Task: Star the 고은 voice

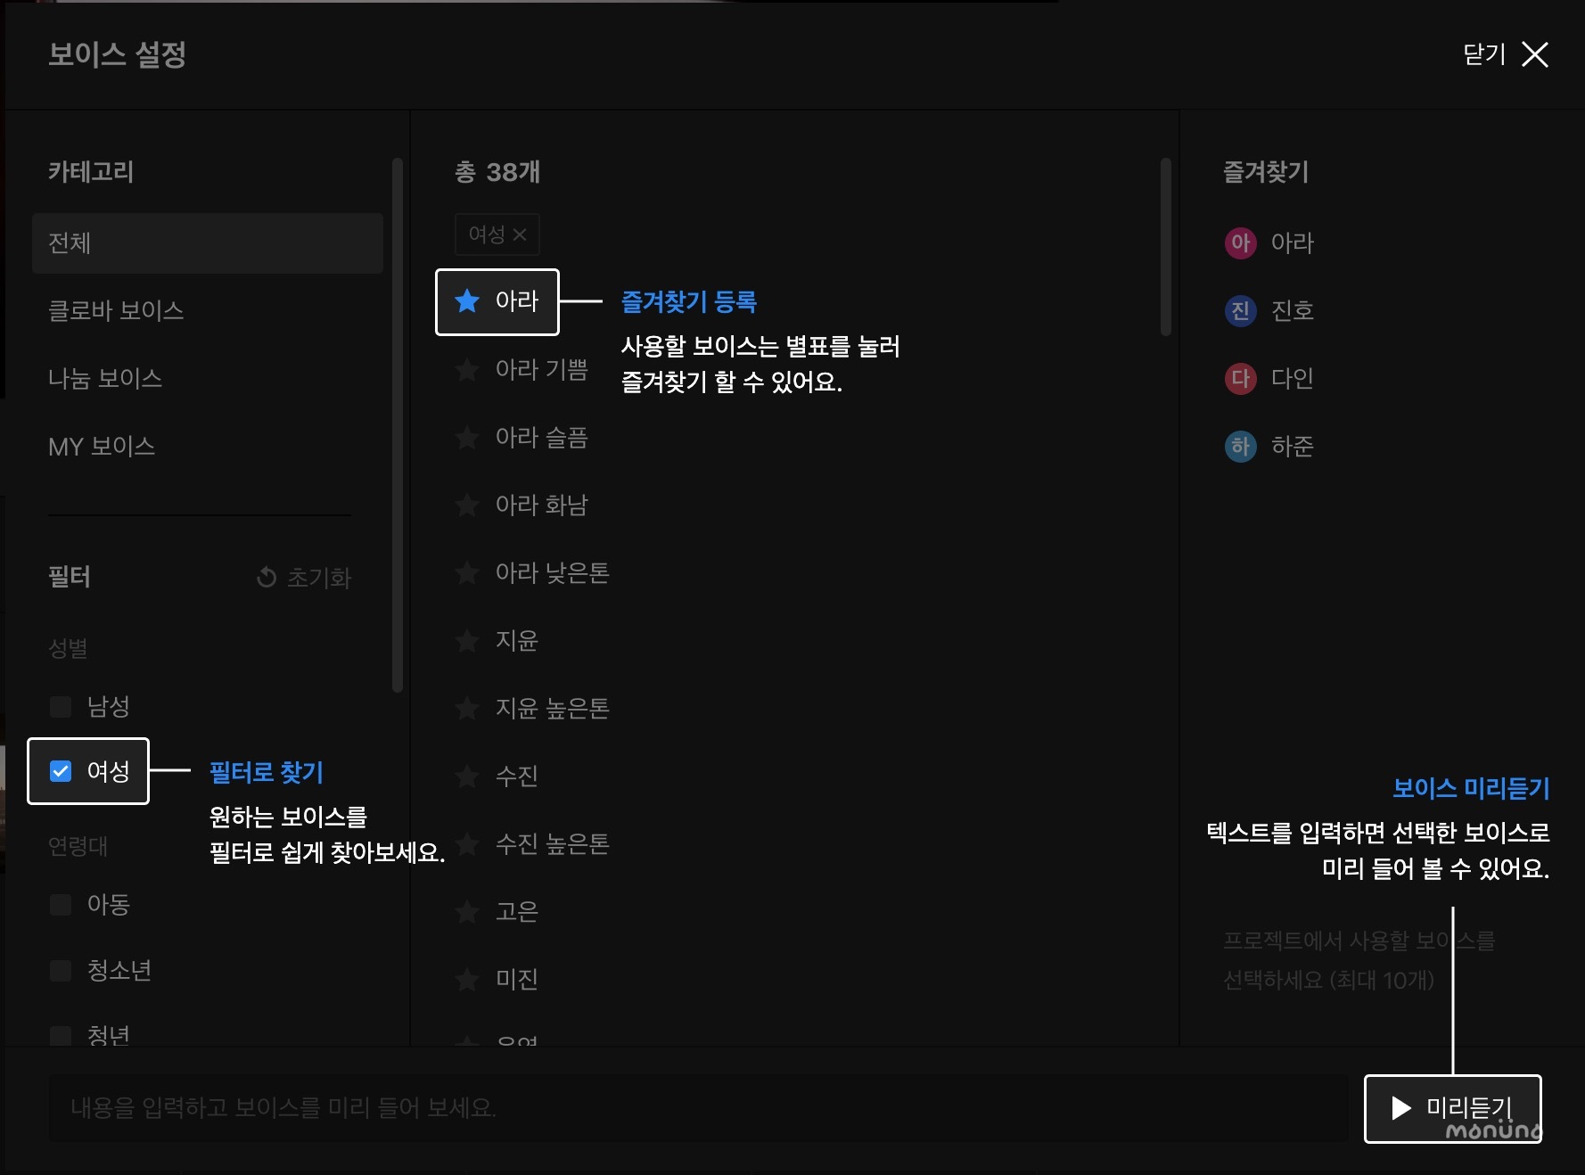Action: 467,911
